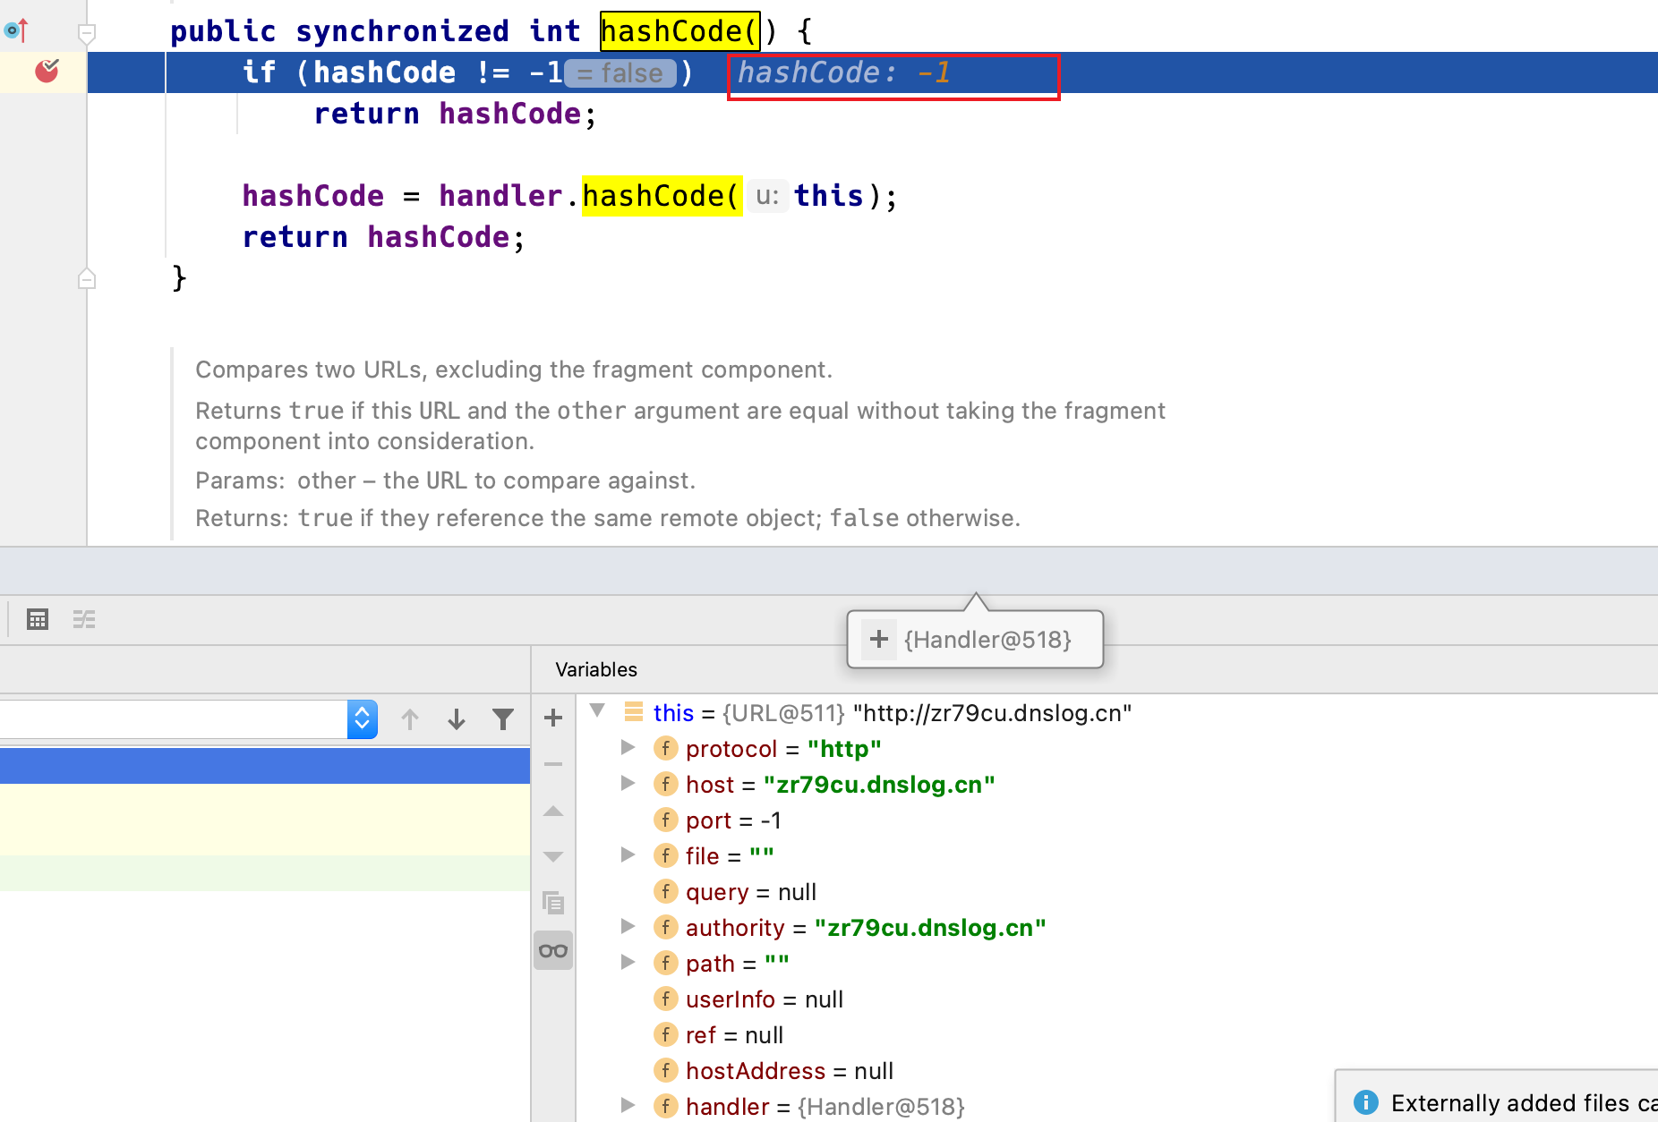Toggle the show watches glasses icon

coord(553,950)
